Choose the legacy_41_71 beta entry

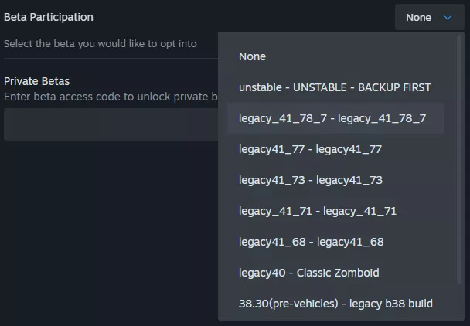tap(317, 211)
